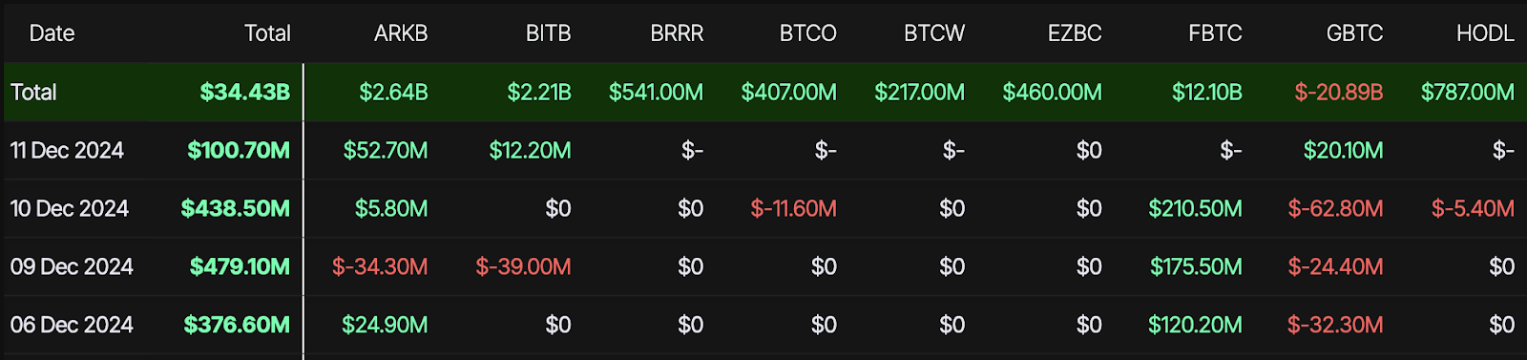This screenshot has width=1527, height=360.
Task: Open the 11 Dec 2024 row
Action: click(763, 150)
